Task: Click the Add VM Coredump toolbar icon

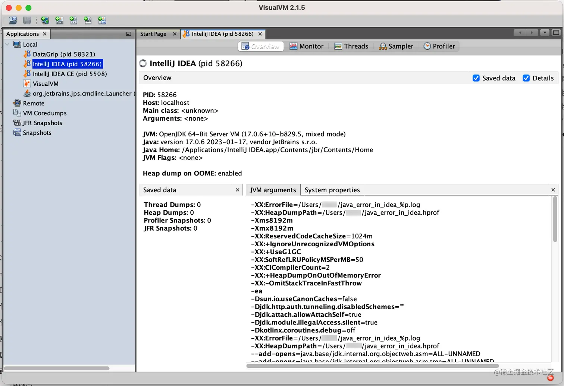Action: [x=73, y=20]
